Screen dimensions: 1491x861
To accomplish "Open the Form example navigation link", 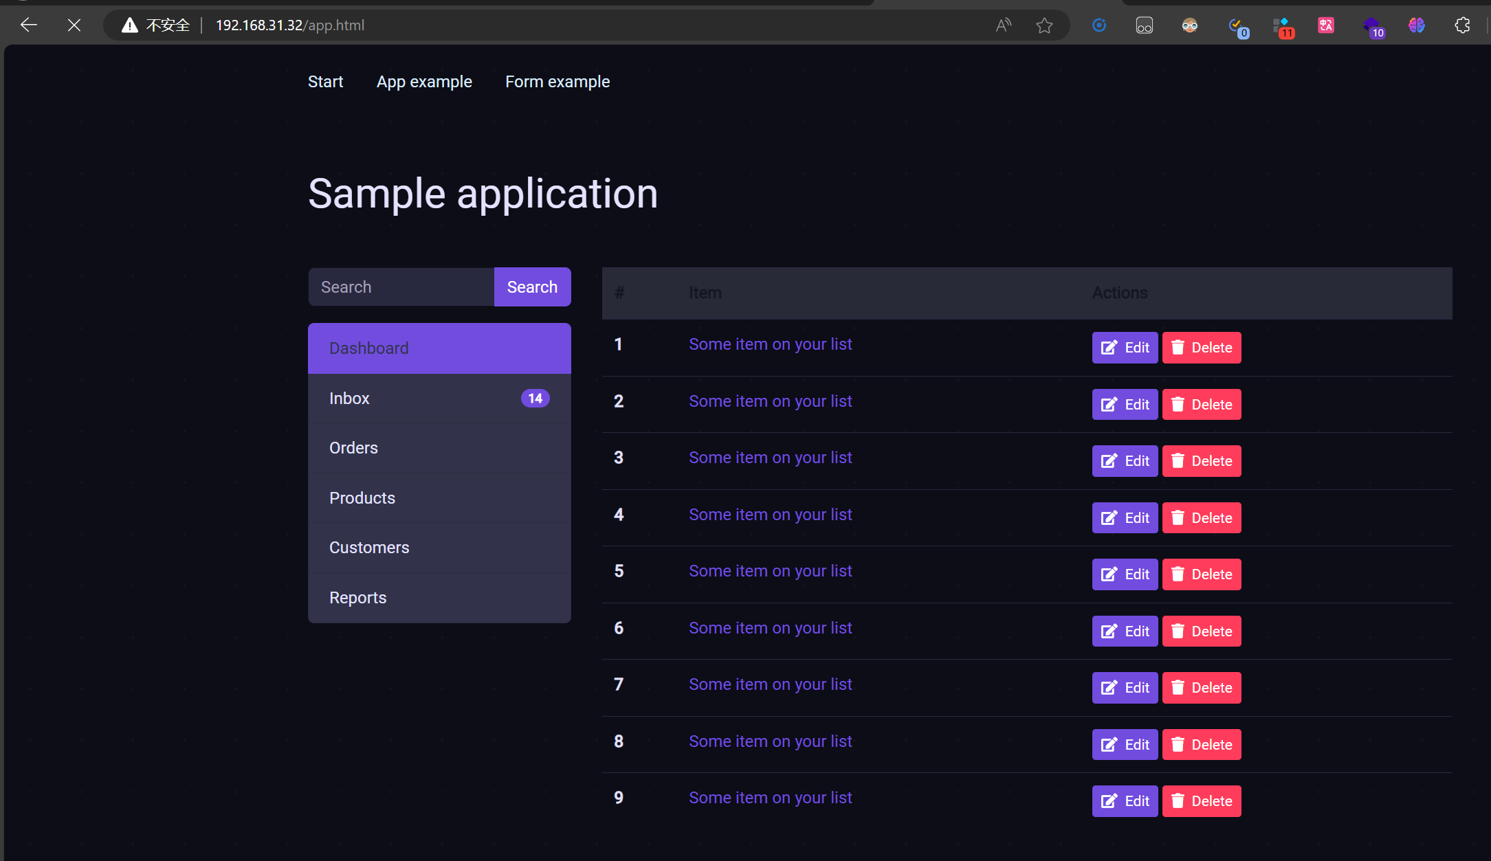I will (557, 82).
